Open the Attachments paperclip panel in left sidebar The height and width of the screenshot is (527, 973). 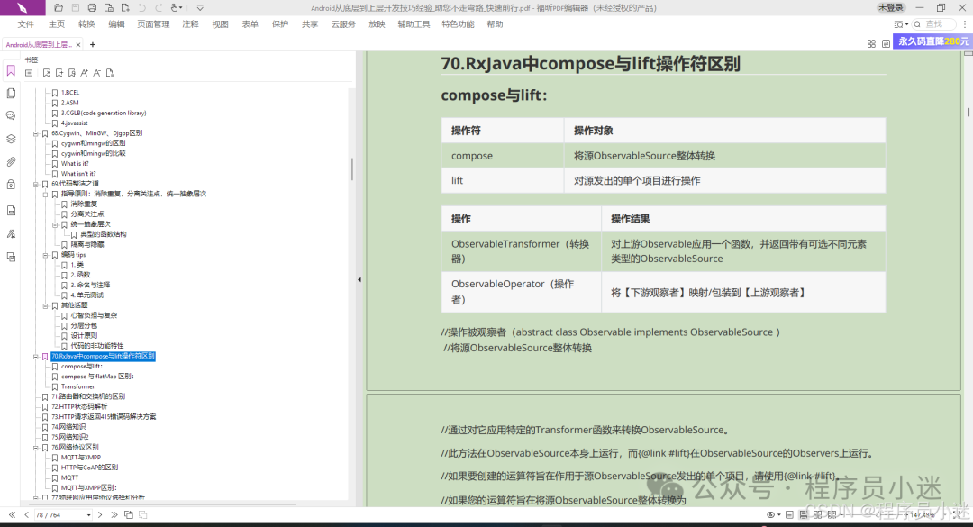tap(11, 161)
